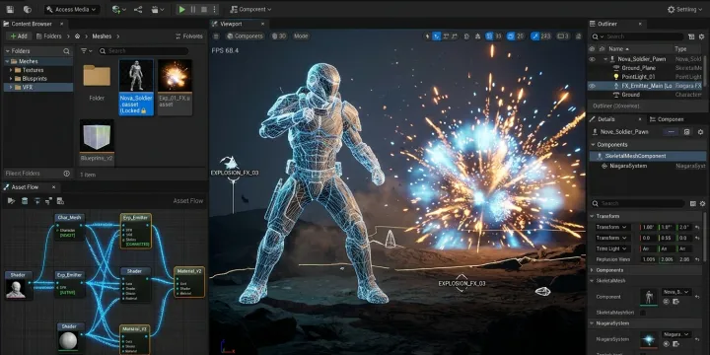Image resolution: width=710 pixels, height=355 pixels.
Task: Open the Component dropdown in toolbar
Action: click(250, 9)
